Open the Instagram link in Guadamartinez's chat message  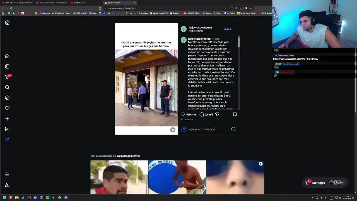click(296, 59)
